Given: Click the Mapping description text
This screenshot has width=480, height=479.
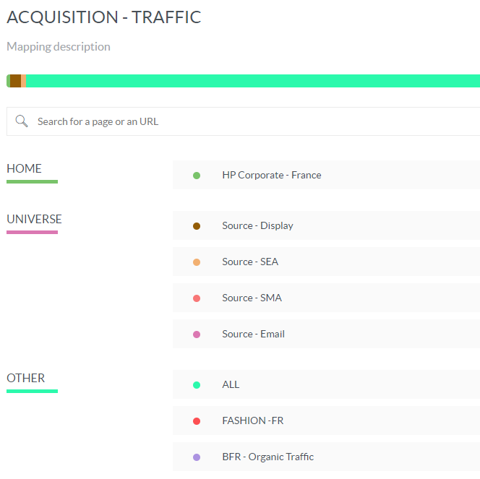Looking at the screenshot, I should pos(59,46).
